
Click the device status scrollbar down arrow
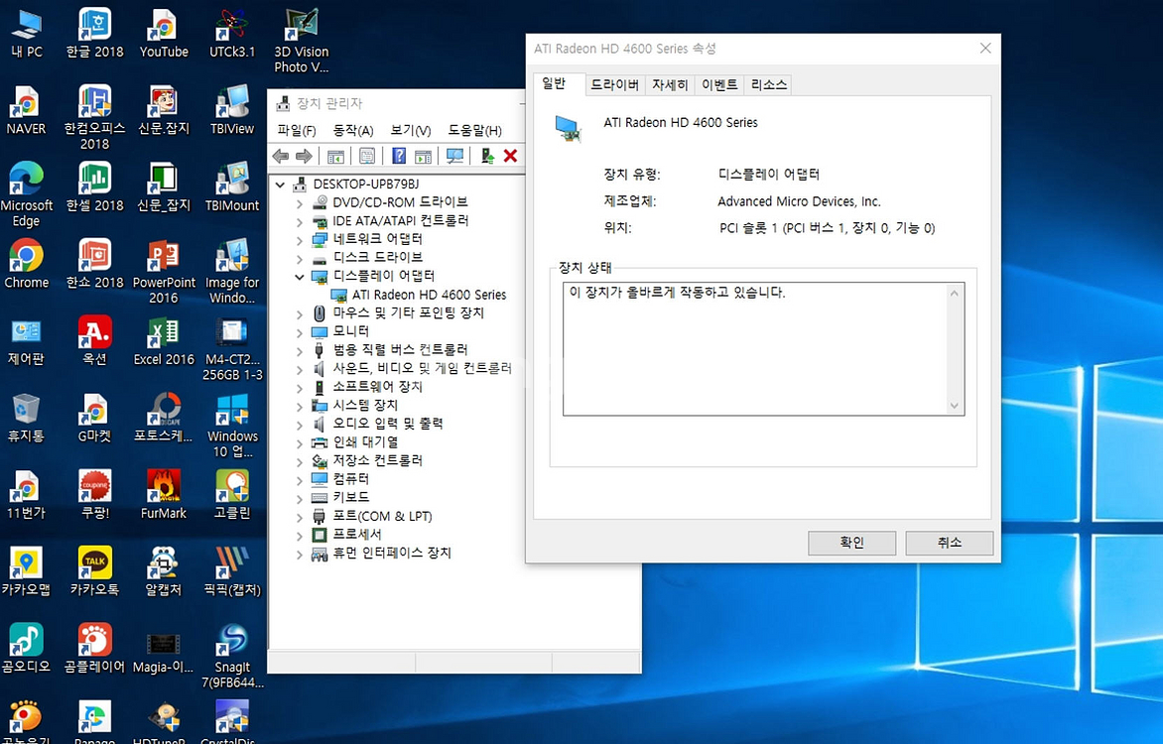pyautogui.click(x=955, y=407)
